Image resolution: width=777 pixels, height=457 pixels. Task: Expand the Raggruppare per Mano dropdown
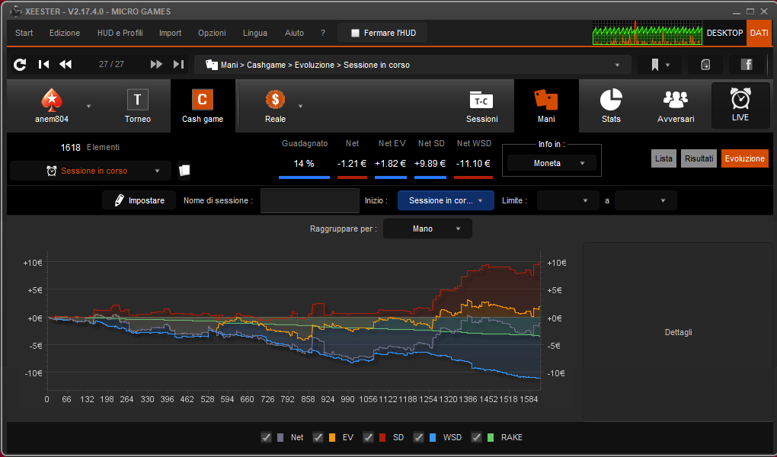coord(427,228)
